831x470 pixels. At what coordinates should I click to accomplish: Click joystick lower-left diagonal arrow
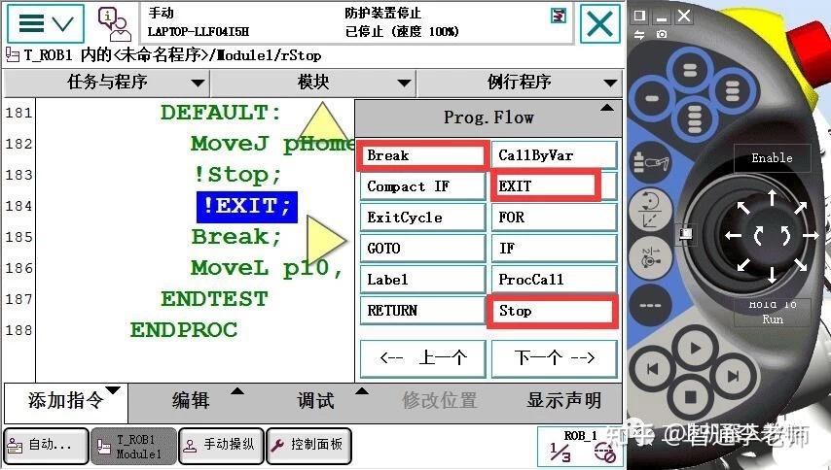(x=743, y=263)
